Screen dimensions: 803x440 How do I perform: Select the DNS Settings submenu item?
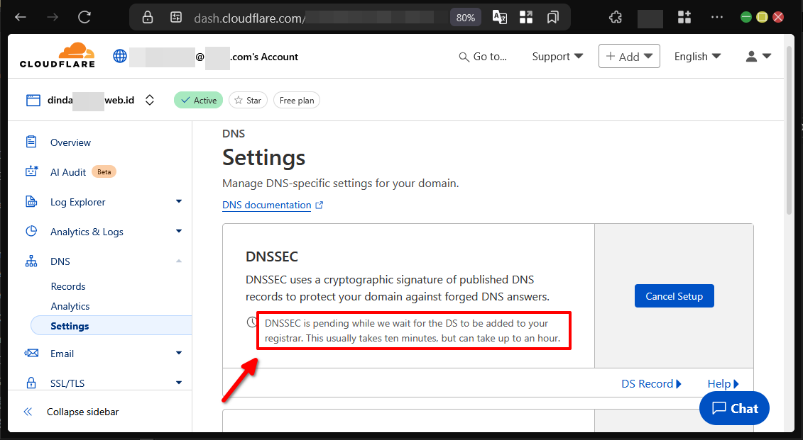click(111, 325)
